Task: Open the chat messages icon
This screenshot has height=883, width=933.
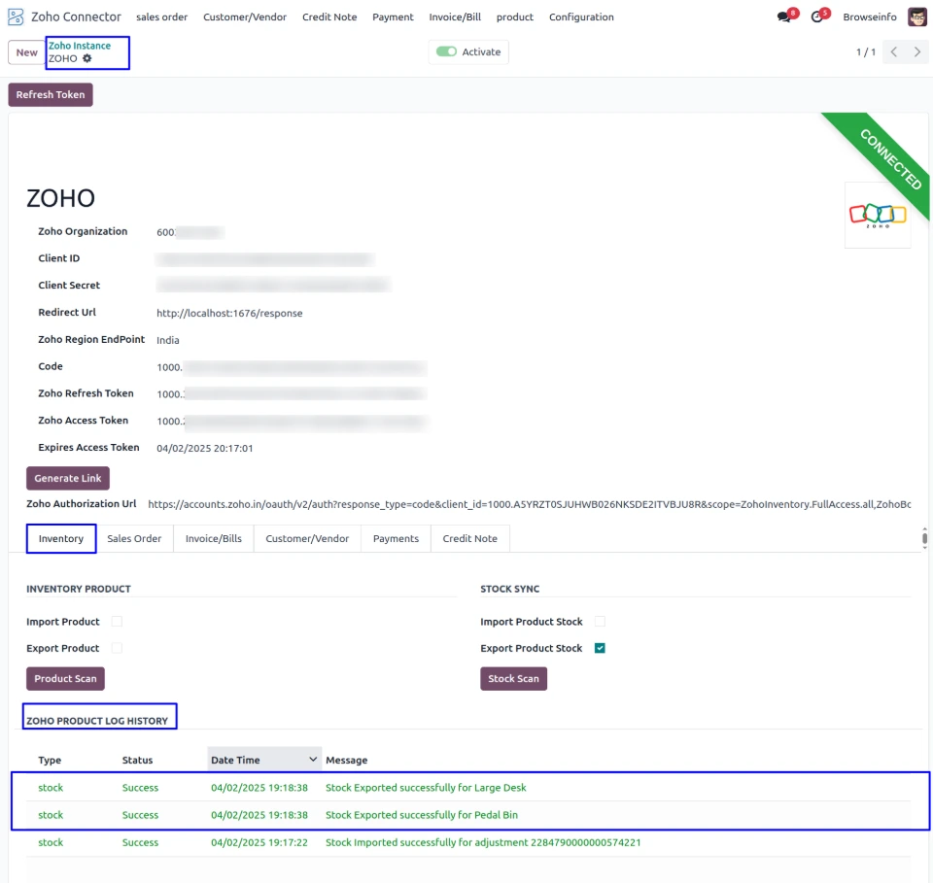Action: click(x=784, y=17)
